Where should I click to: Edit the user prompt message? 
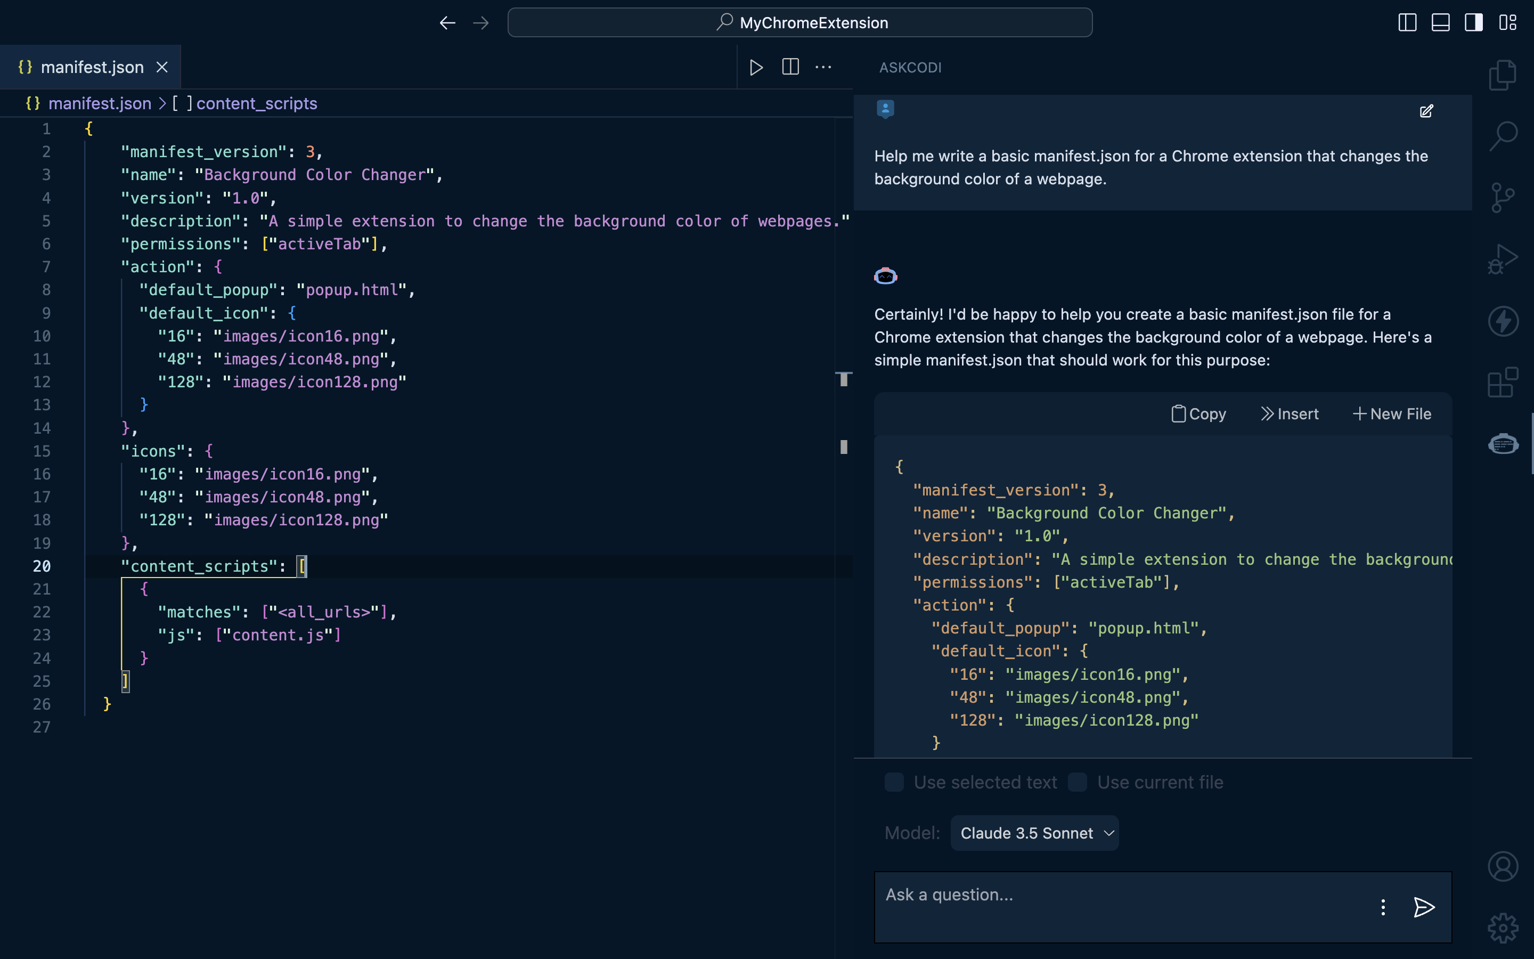pos(1426,112)
